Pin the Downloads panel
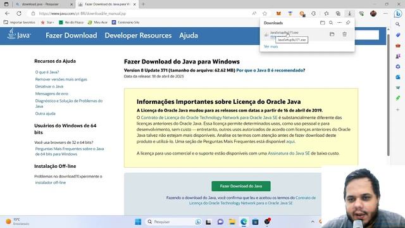Image resolution: width=405 pixels, height=228 pixels. [x=348, y=23]
